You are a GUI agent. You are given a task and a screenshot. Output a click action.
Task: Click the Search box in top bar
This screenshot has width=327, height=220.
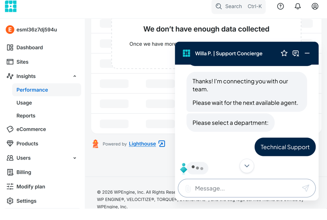pos(239,7)
